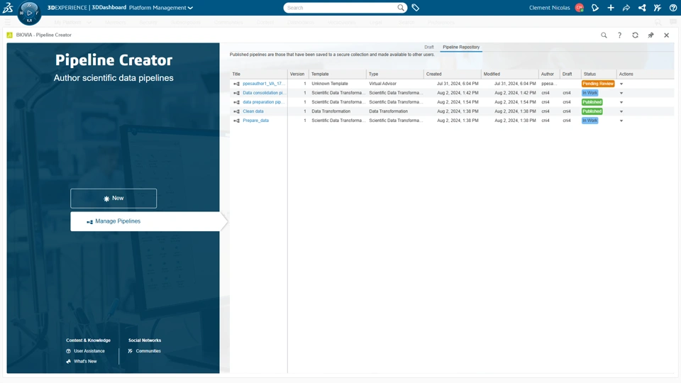Image resolution: width=681 pixels, height=383 pixels.
Task: Open the help question mark in top bar
Action: [673, 7]
